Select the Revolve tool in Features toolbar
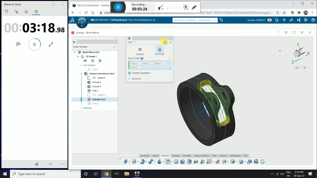The height and width of the screenshot is (178, 317). (x=142, y=162)
